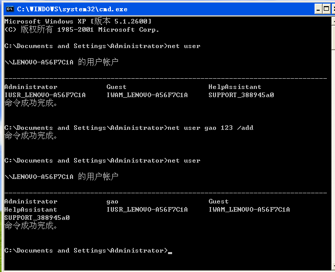Click the '1985-2001 Microsoft Corp.' copyright line
The image size is (335, 272).
108,30
